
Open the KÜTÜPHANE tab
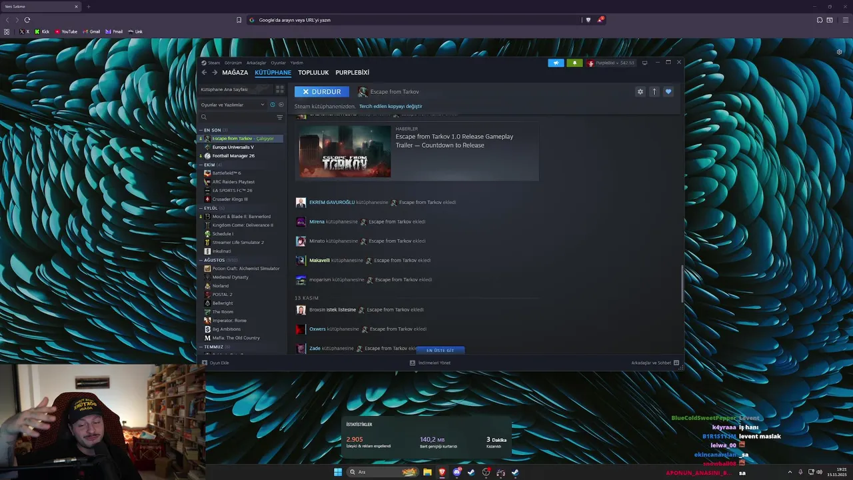pyautogui.click(x=273, y=73)
